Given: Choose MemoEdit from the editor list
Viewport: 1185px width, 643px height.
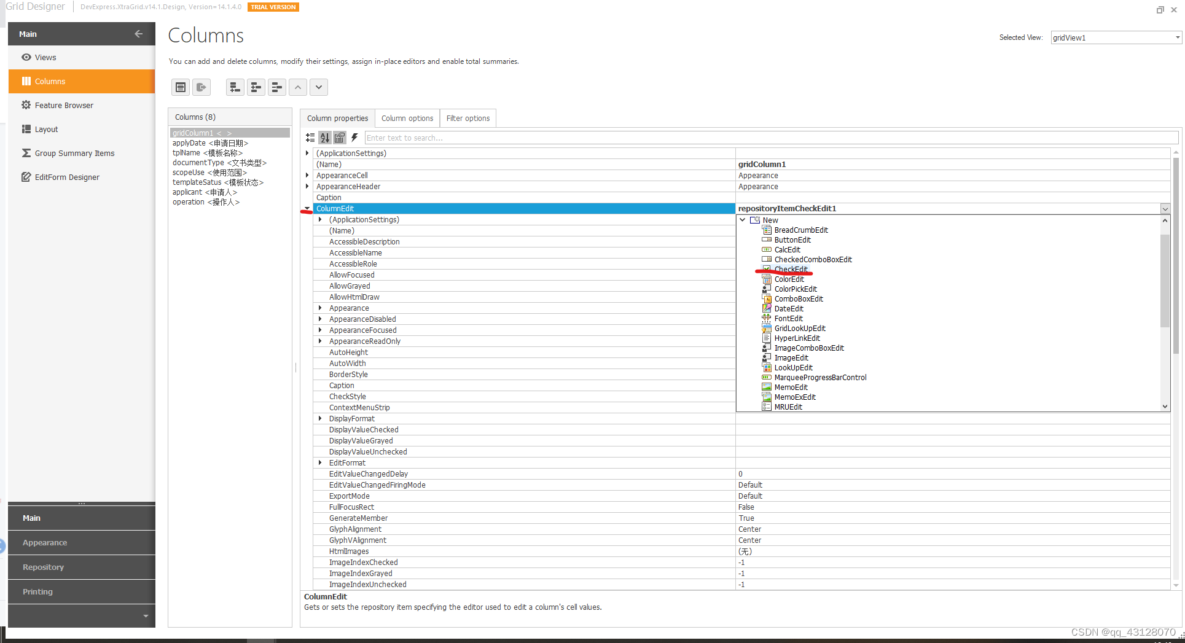Looking at the screenshot, I should pyautogui.click(x=791, y=388).
